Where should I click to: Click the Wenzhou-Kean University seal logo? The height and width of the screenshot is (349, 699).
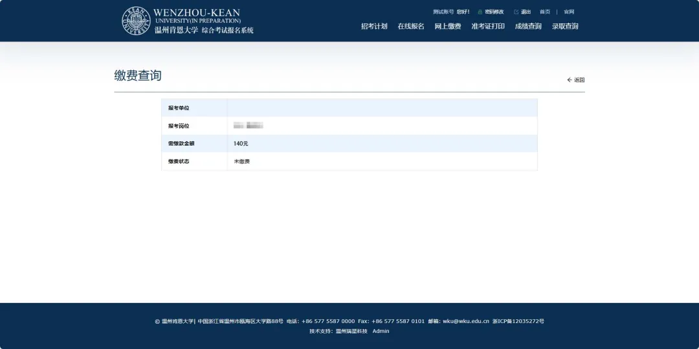pos(136,21)
